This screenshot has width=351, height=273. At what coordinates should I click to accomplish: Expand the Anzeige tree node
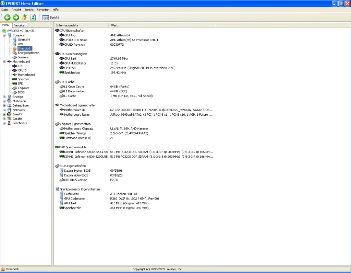tap(4, 97)
